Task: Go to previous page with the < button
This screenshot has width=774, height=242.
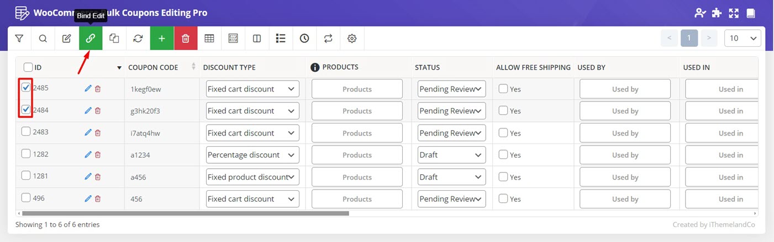Action: [x=669, y=39]
